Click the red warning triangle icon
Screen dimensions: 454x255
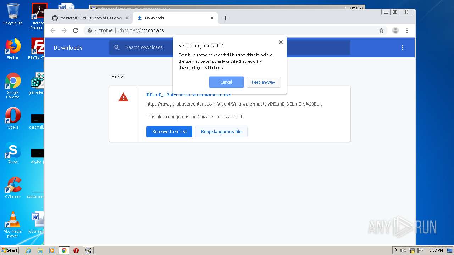coord(123,97)
